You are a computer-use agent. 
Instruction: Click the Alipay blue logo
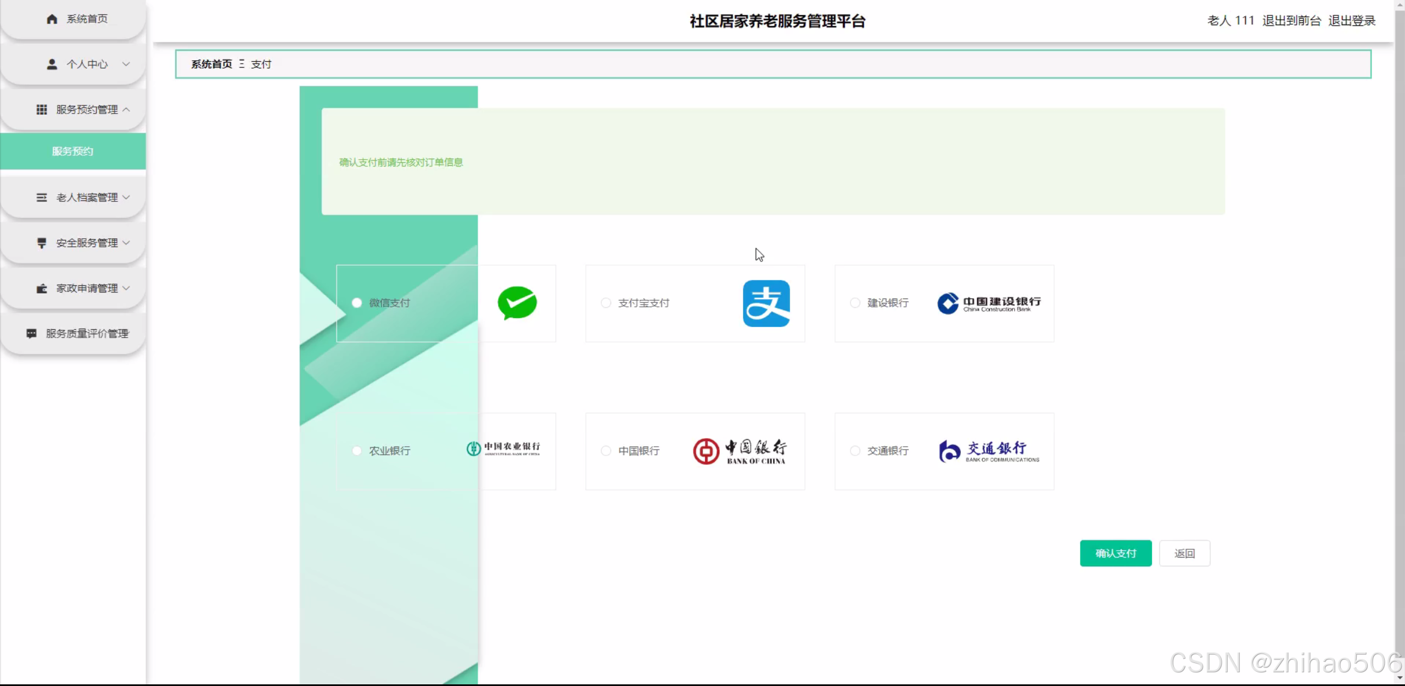pyautogui.click(x=766, y=303)
